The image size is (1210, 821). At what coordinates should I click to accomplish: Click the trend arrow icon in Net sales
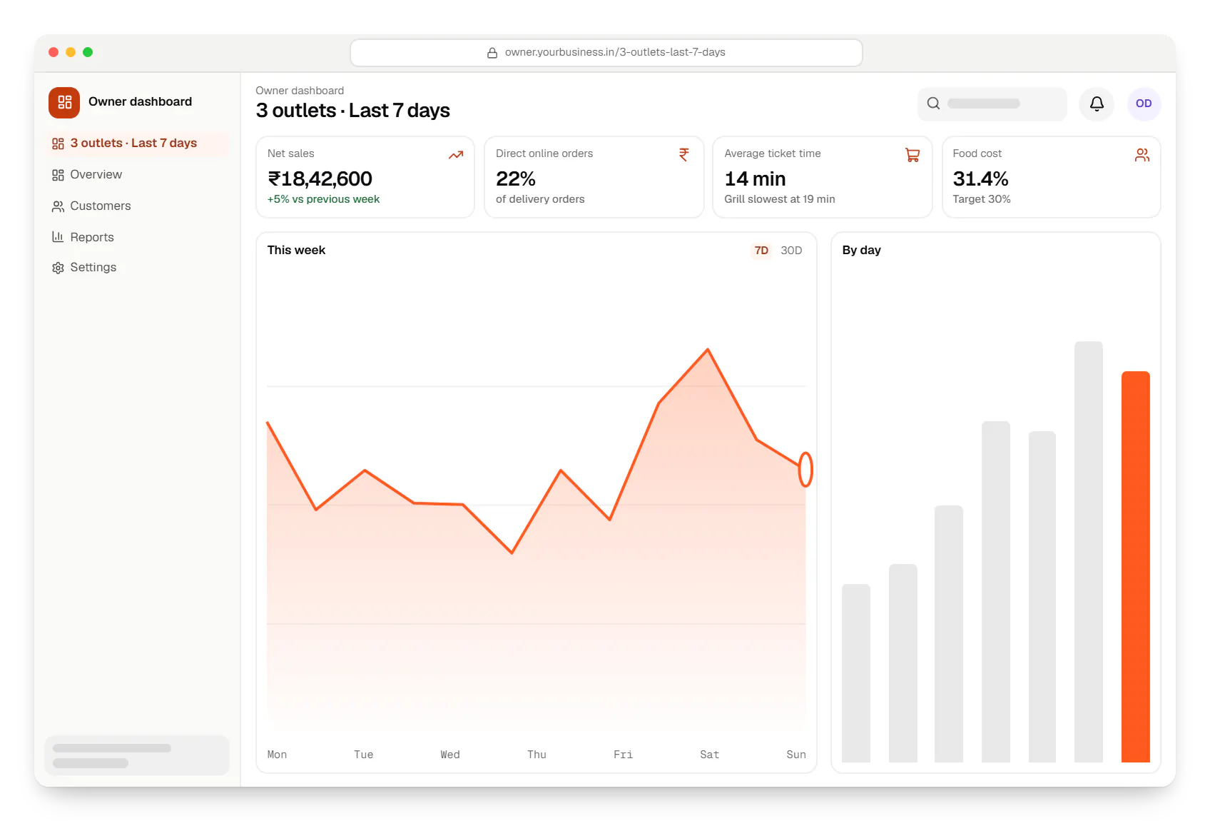456,155
